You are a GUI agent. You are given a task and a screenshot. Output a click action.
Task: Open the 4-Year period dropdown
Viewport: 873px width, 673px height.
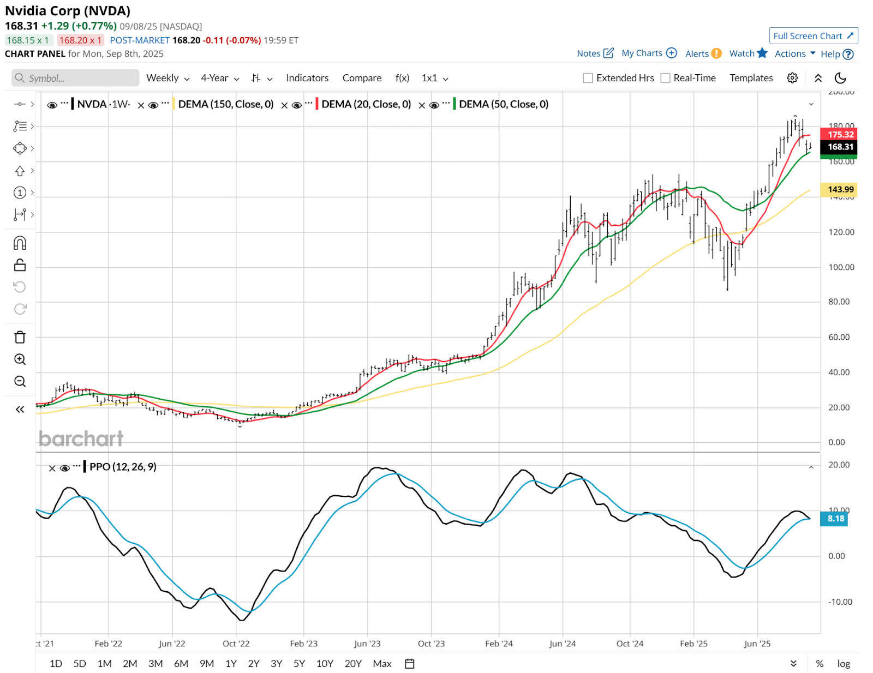pos(220,78)
